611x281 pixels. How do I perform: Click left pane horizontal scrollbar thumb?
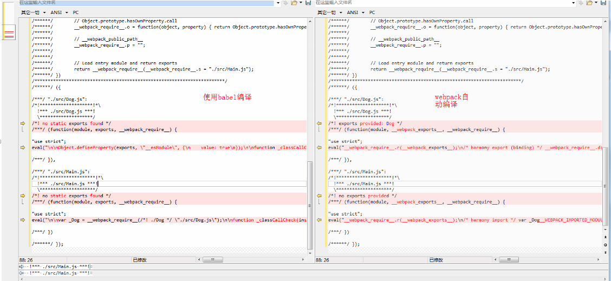click(x=212, y=259)
